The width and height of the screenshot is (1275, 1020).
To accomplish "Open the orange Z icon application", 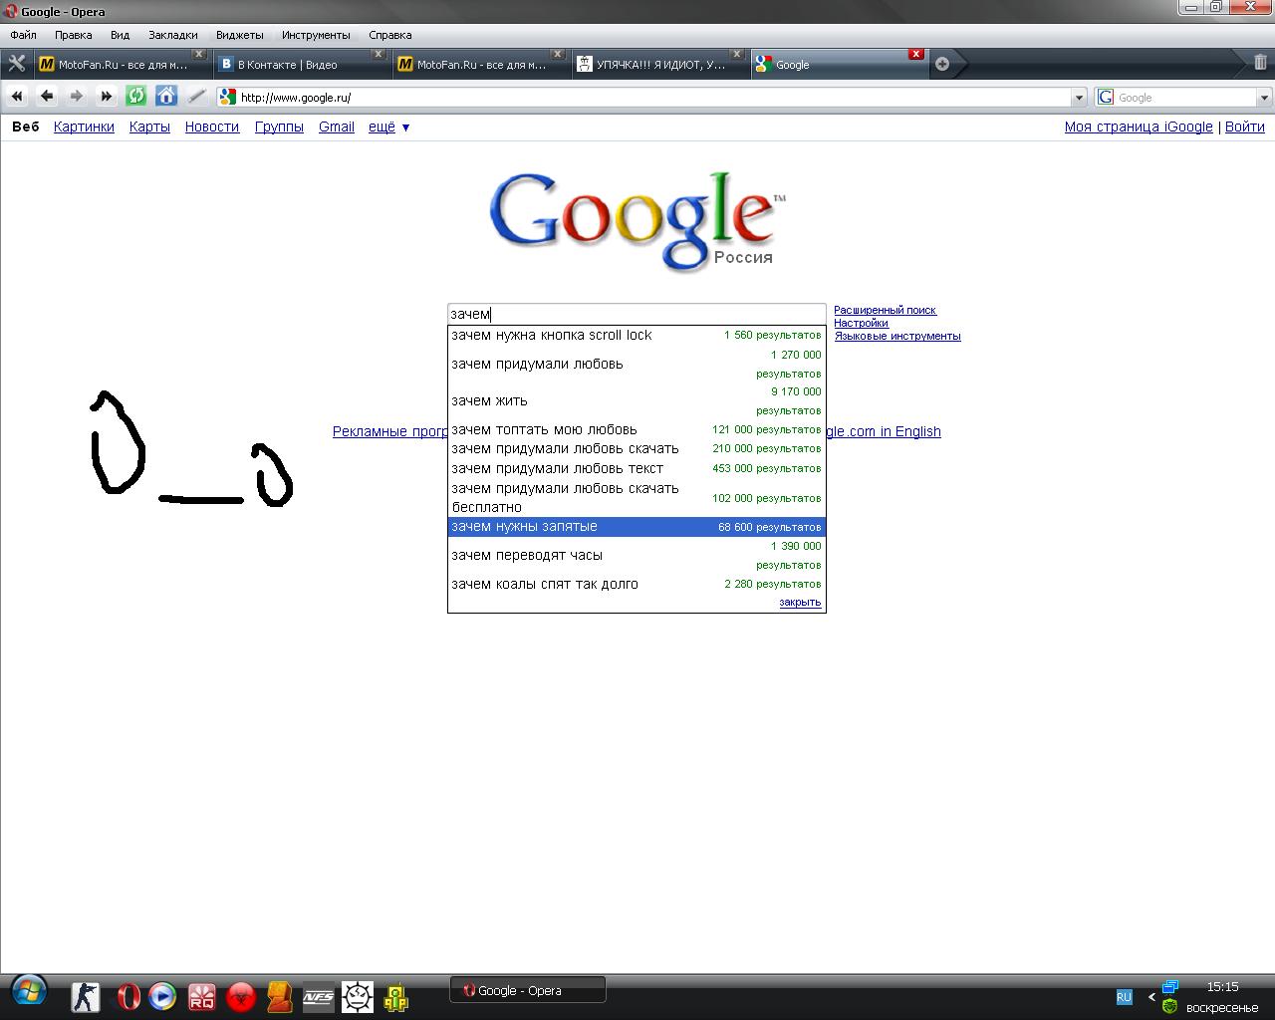I will pyautogui.click(x=280, y=996).
